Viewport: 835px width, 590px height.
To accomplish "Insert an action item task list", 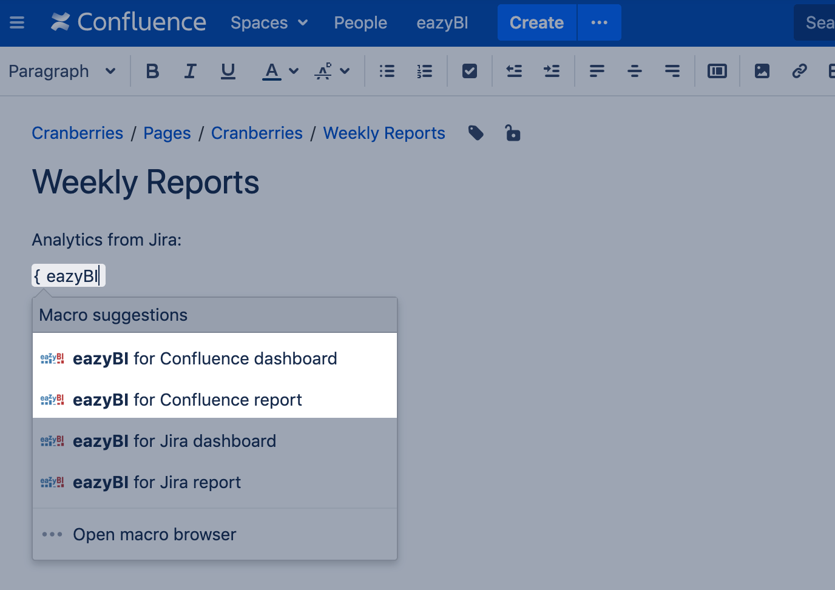I will pos(469,71).
